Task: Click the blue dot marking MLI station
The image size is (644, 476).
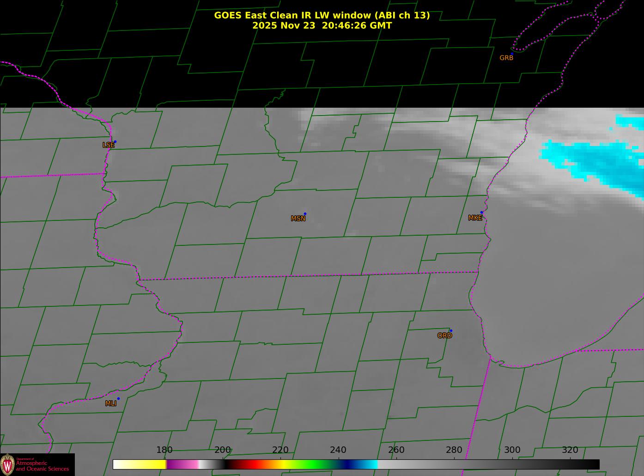Action: 118,399
